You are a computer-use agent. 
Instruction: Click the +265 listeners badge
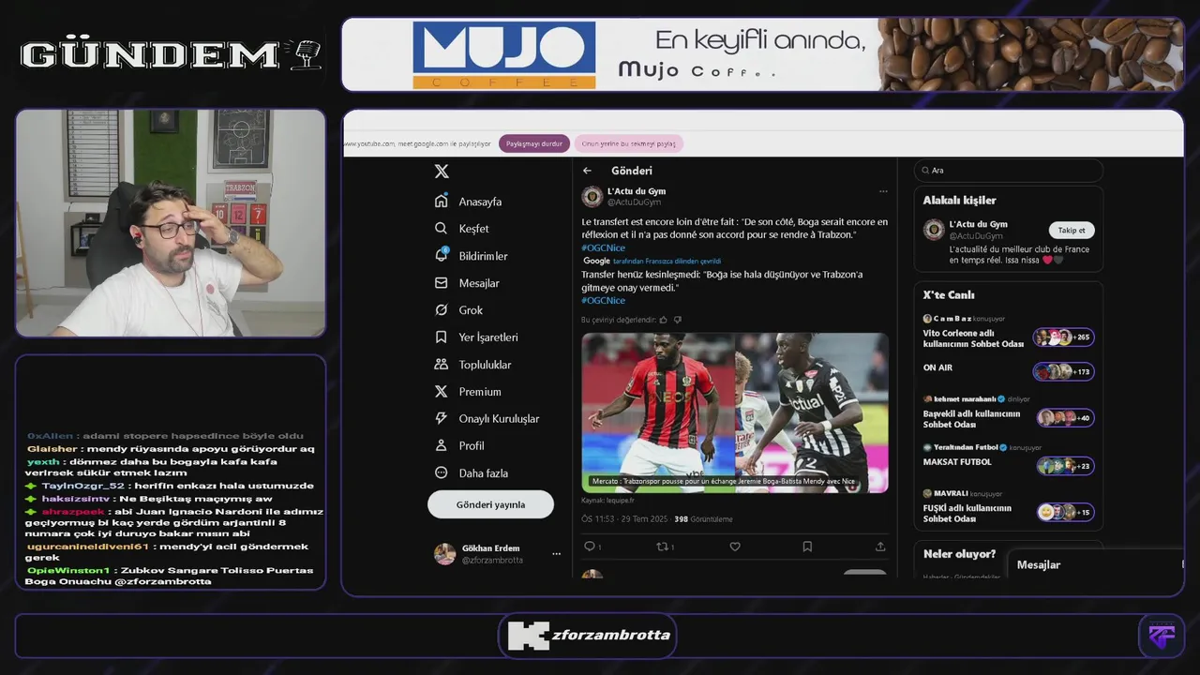[1063, 337]
